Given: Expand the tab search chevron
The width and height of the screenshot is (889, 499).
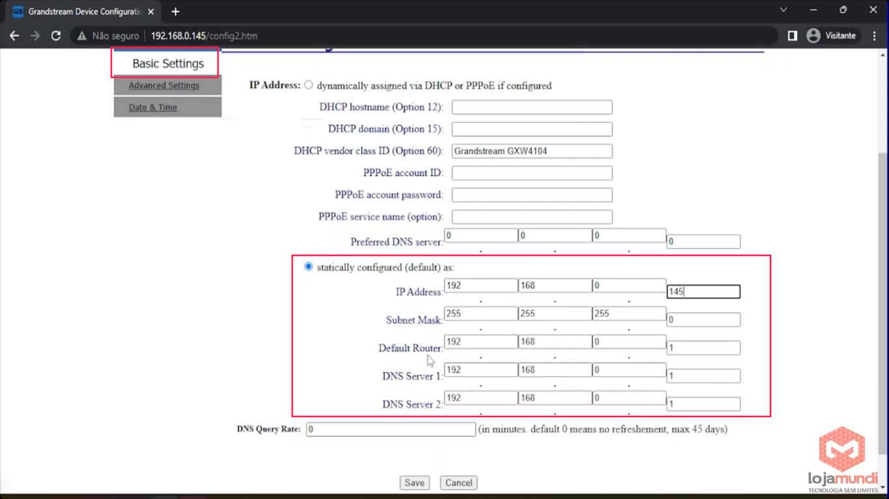Looking at the screenshot, I should (x=784, y=10).
